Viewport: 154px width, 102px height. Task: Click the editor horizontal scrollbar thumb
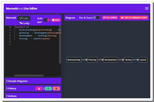pyautogui.click(x=29, y=75)
